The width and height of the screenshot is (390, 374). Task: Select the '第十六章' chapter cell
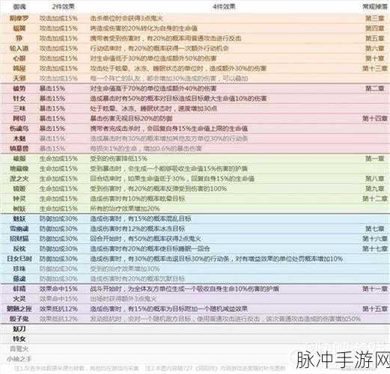click(x=375, y=239)
